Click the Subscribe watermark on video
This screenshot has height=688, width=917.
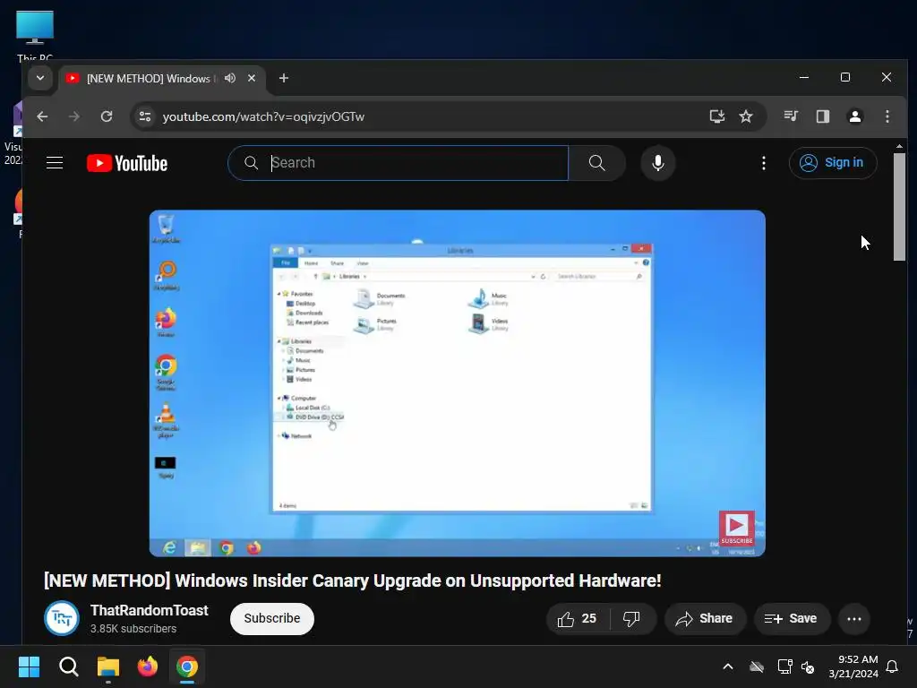(736, 529)
